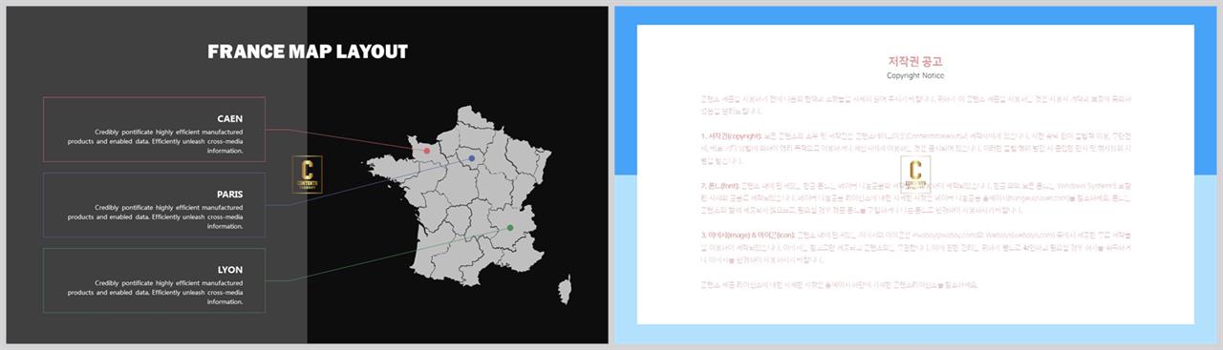This screenshot has width=1223, height=350.
Task: Click the green-bordered Lyon description box
Action: click(x=154, y=280)
